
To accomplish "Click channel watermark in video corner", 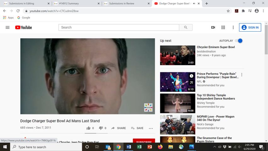I will click(x=148, y=107).
